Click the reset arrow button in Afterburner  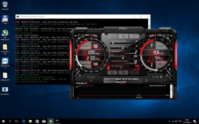(x=123, y=73)
